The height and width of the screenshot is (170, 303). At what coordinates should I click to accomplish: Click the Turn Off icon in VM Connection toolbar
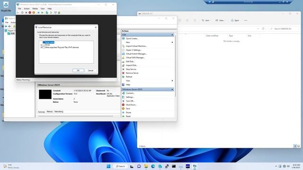26,13
